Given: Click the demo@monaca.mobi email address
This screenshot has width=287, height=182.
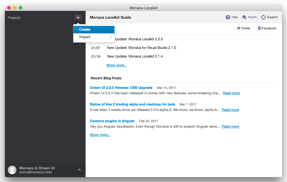Looking at the screenshot, I should (36, 172).
